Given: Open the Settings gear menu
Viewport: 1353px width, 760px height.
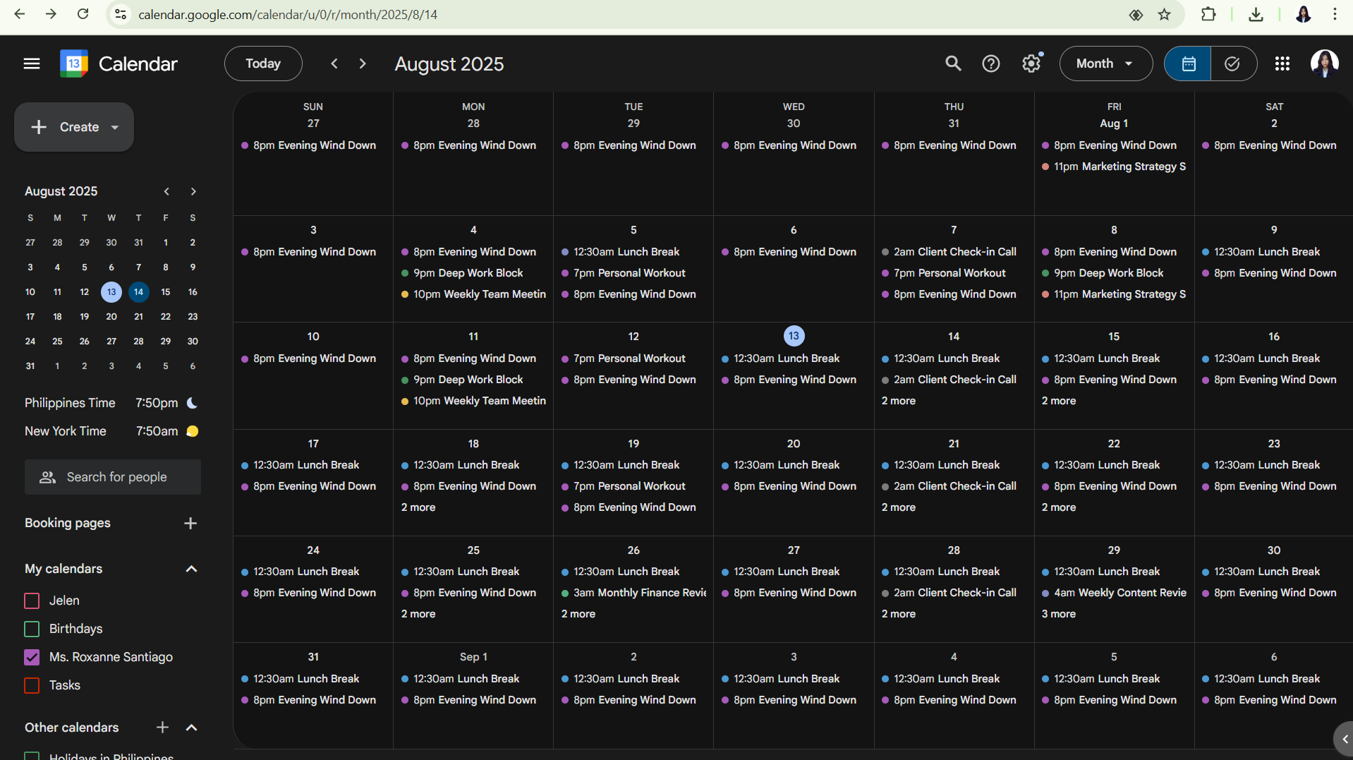Looking at the screenshot, I should pyautogui.click(x=1031, y=64).
